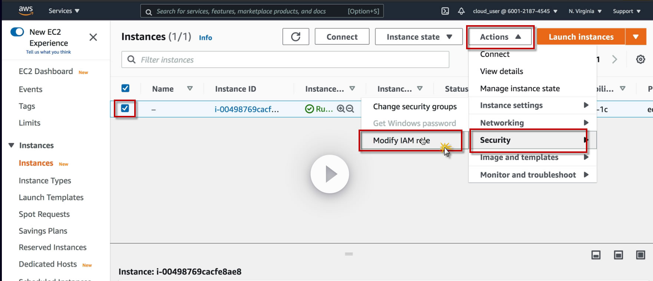Open Reserved Instances in the sidebar
653x281 pixels.
click(x=53, y=247)
